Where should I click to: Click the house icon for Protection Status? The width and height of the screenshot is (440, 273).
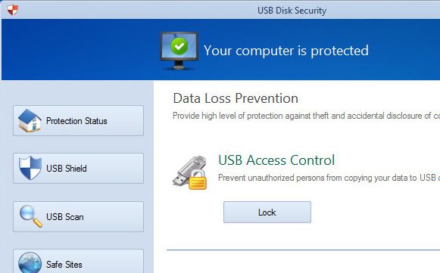pos(30,120)
